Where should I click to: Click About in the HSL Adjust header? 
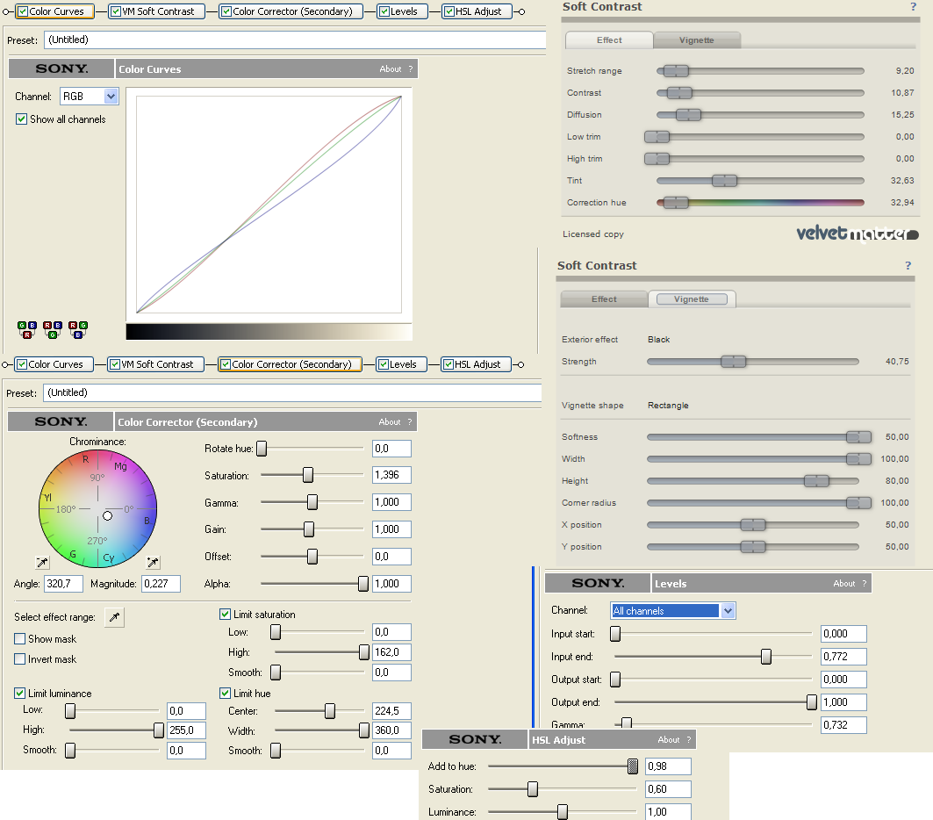669,740
